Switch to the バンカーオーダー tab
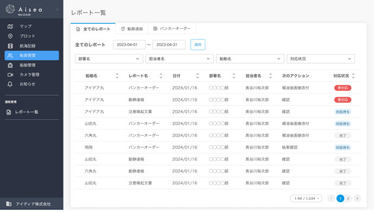 pos(172,29)
